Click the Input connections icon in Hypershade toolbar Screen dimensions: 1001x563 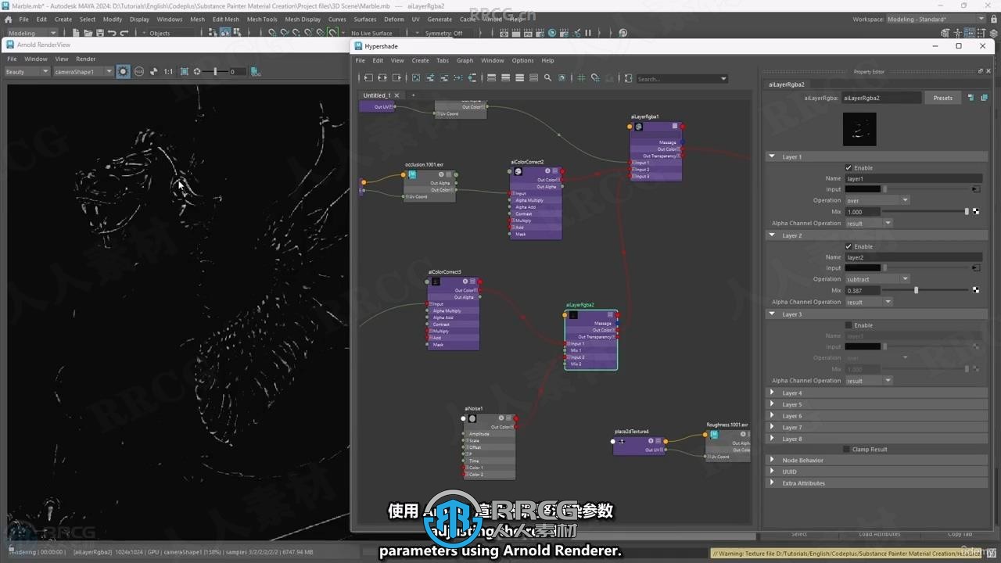[x=368, y=78]
